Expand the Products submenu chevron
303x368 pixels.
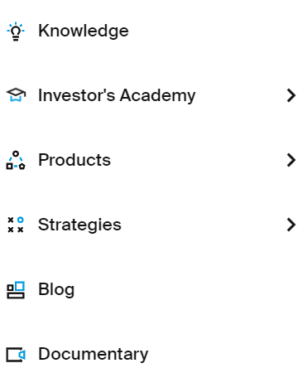[291, 160]
